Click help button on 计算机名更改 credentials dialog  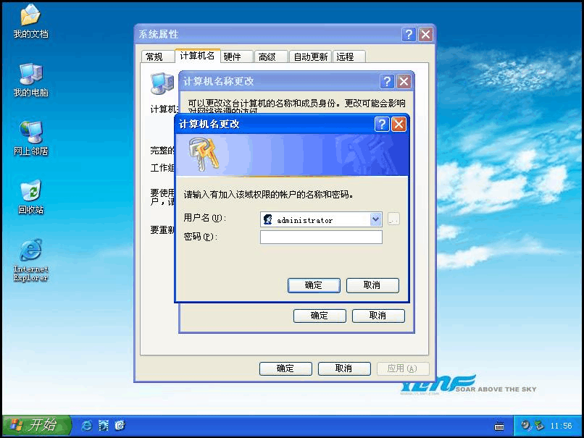tap(382, 124)
